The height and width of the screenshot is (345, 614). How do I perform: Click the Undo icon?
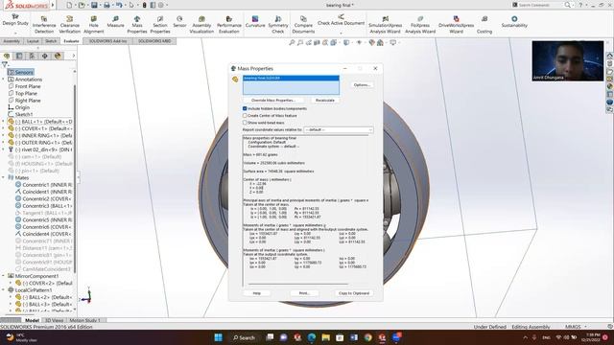point(119,5)
